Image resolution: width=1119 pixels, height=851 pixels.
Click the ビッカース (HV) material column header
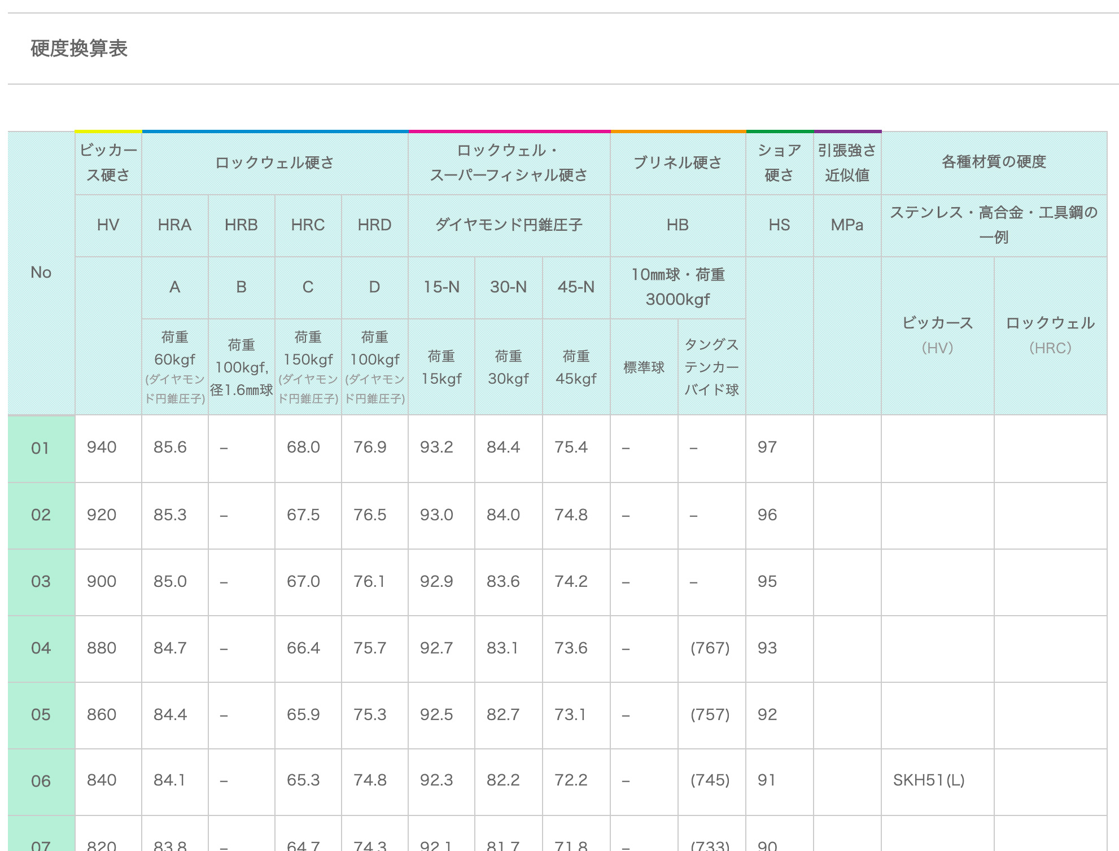click(937, 335)
